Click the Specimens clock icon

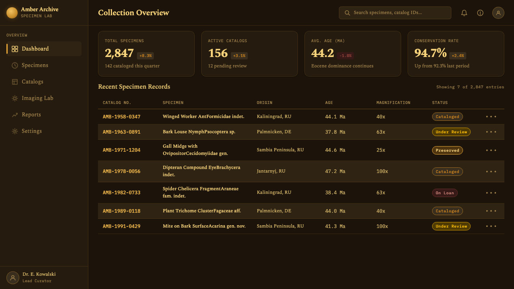pyautogui.click(x=15, y=65)
